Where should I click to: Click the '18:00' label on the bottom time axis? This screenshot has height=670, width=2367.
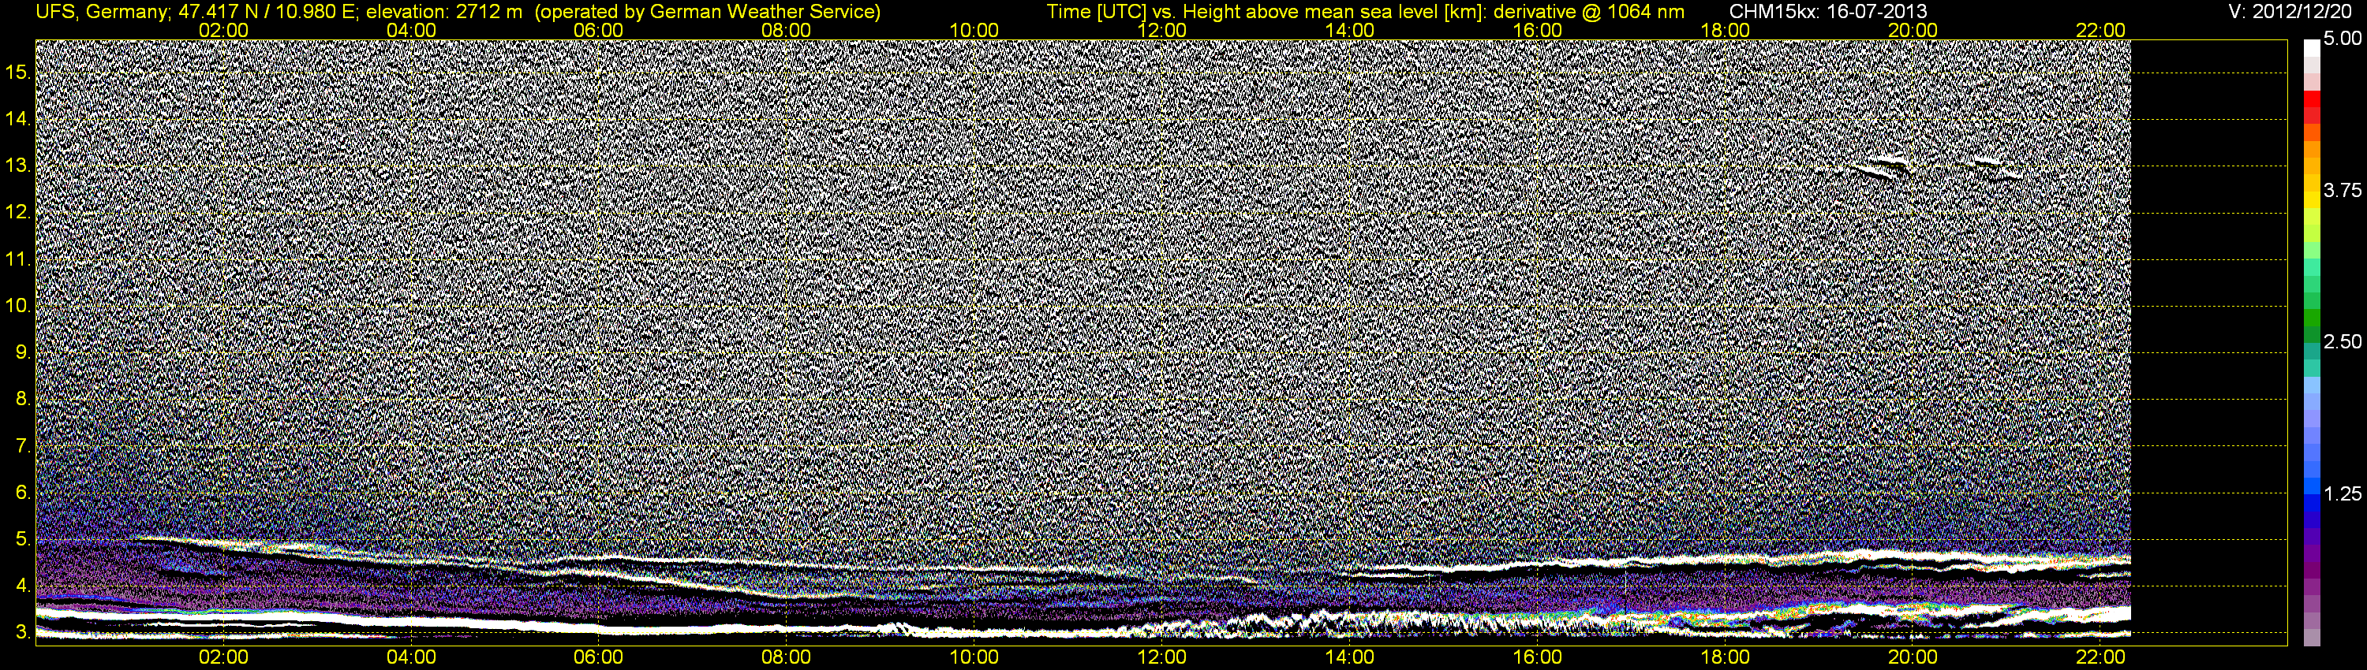[x=1725, y=657]
